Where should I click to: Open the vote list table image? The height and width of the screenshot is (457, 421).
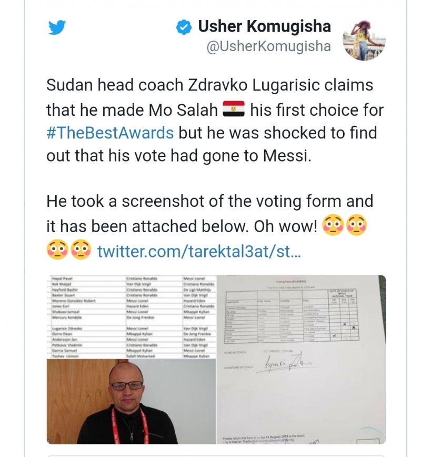click(x=131, y=315)
